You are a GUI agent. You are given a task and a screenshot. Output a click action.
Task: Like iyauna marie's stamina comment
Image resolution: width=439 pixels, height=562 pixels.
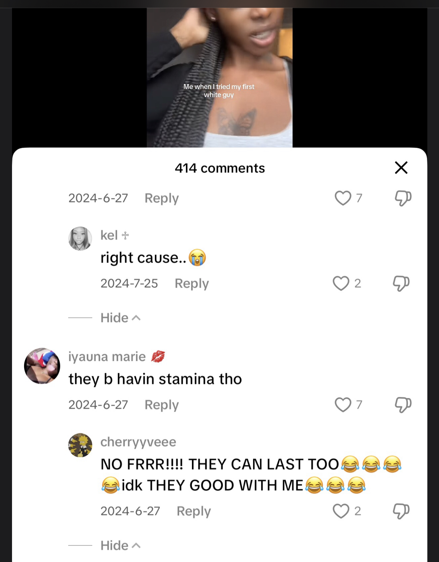click(x=343, y=405)
